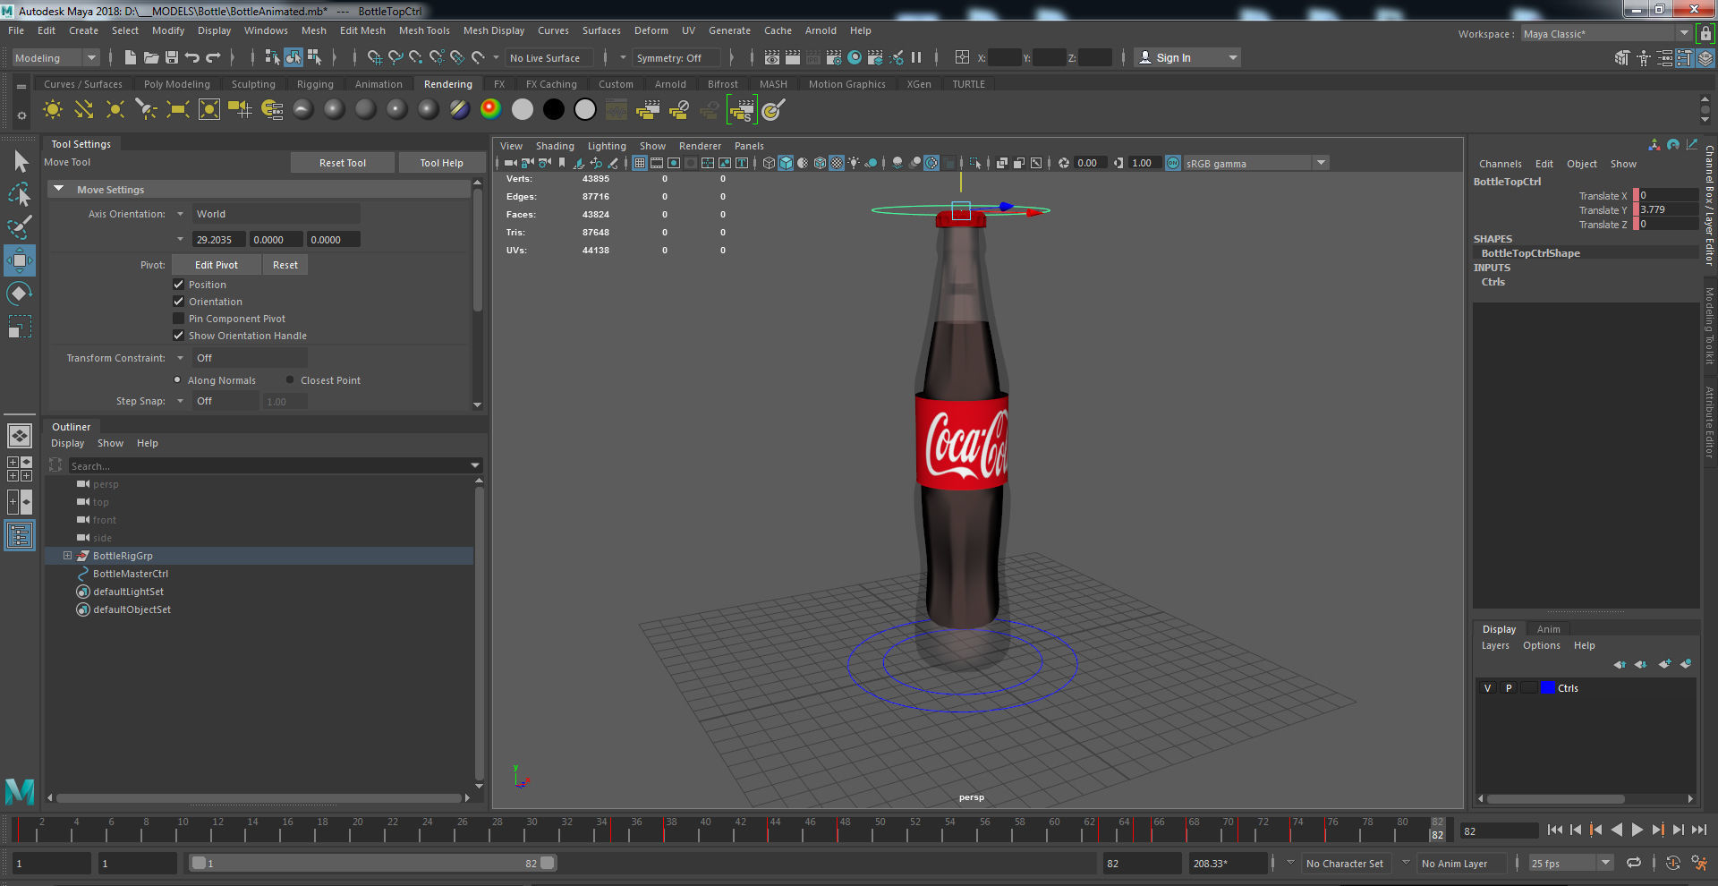Toggle the Orientation checkbox
This screenshot has width=1718, height=886.
(x=178, y=302)
